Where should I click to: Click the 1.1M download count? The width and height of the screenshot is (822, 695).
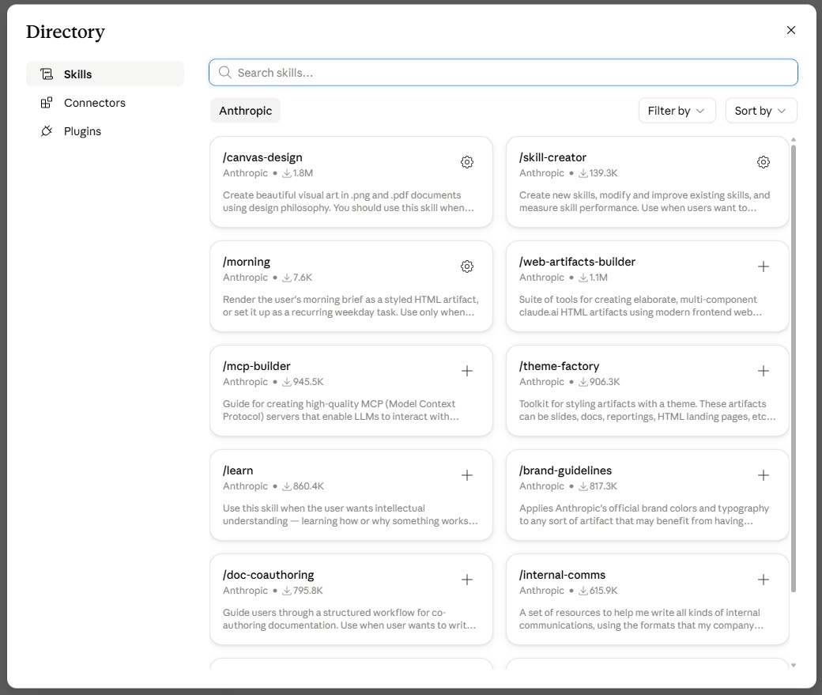tap(598, 278)
